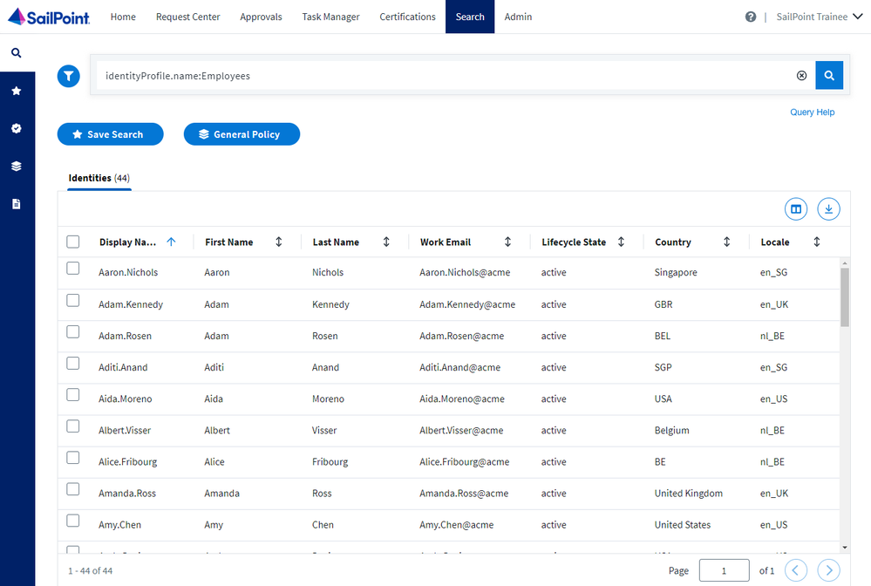
Task: Open the Certifications menu
Action: coord(407,17)
